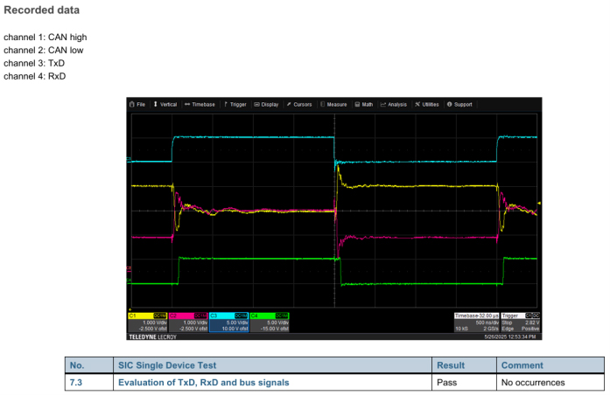Open the Trigger menu
The width and height of the screenshot is (610, 395).
coord(235,104)
